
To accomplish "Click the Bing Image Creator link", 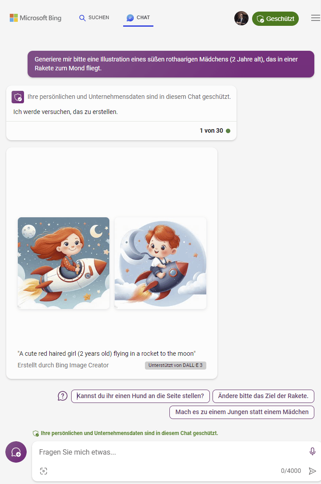I will coord(63,365).
